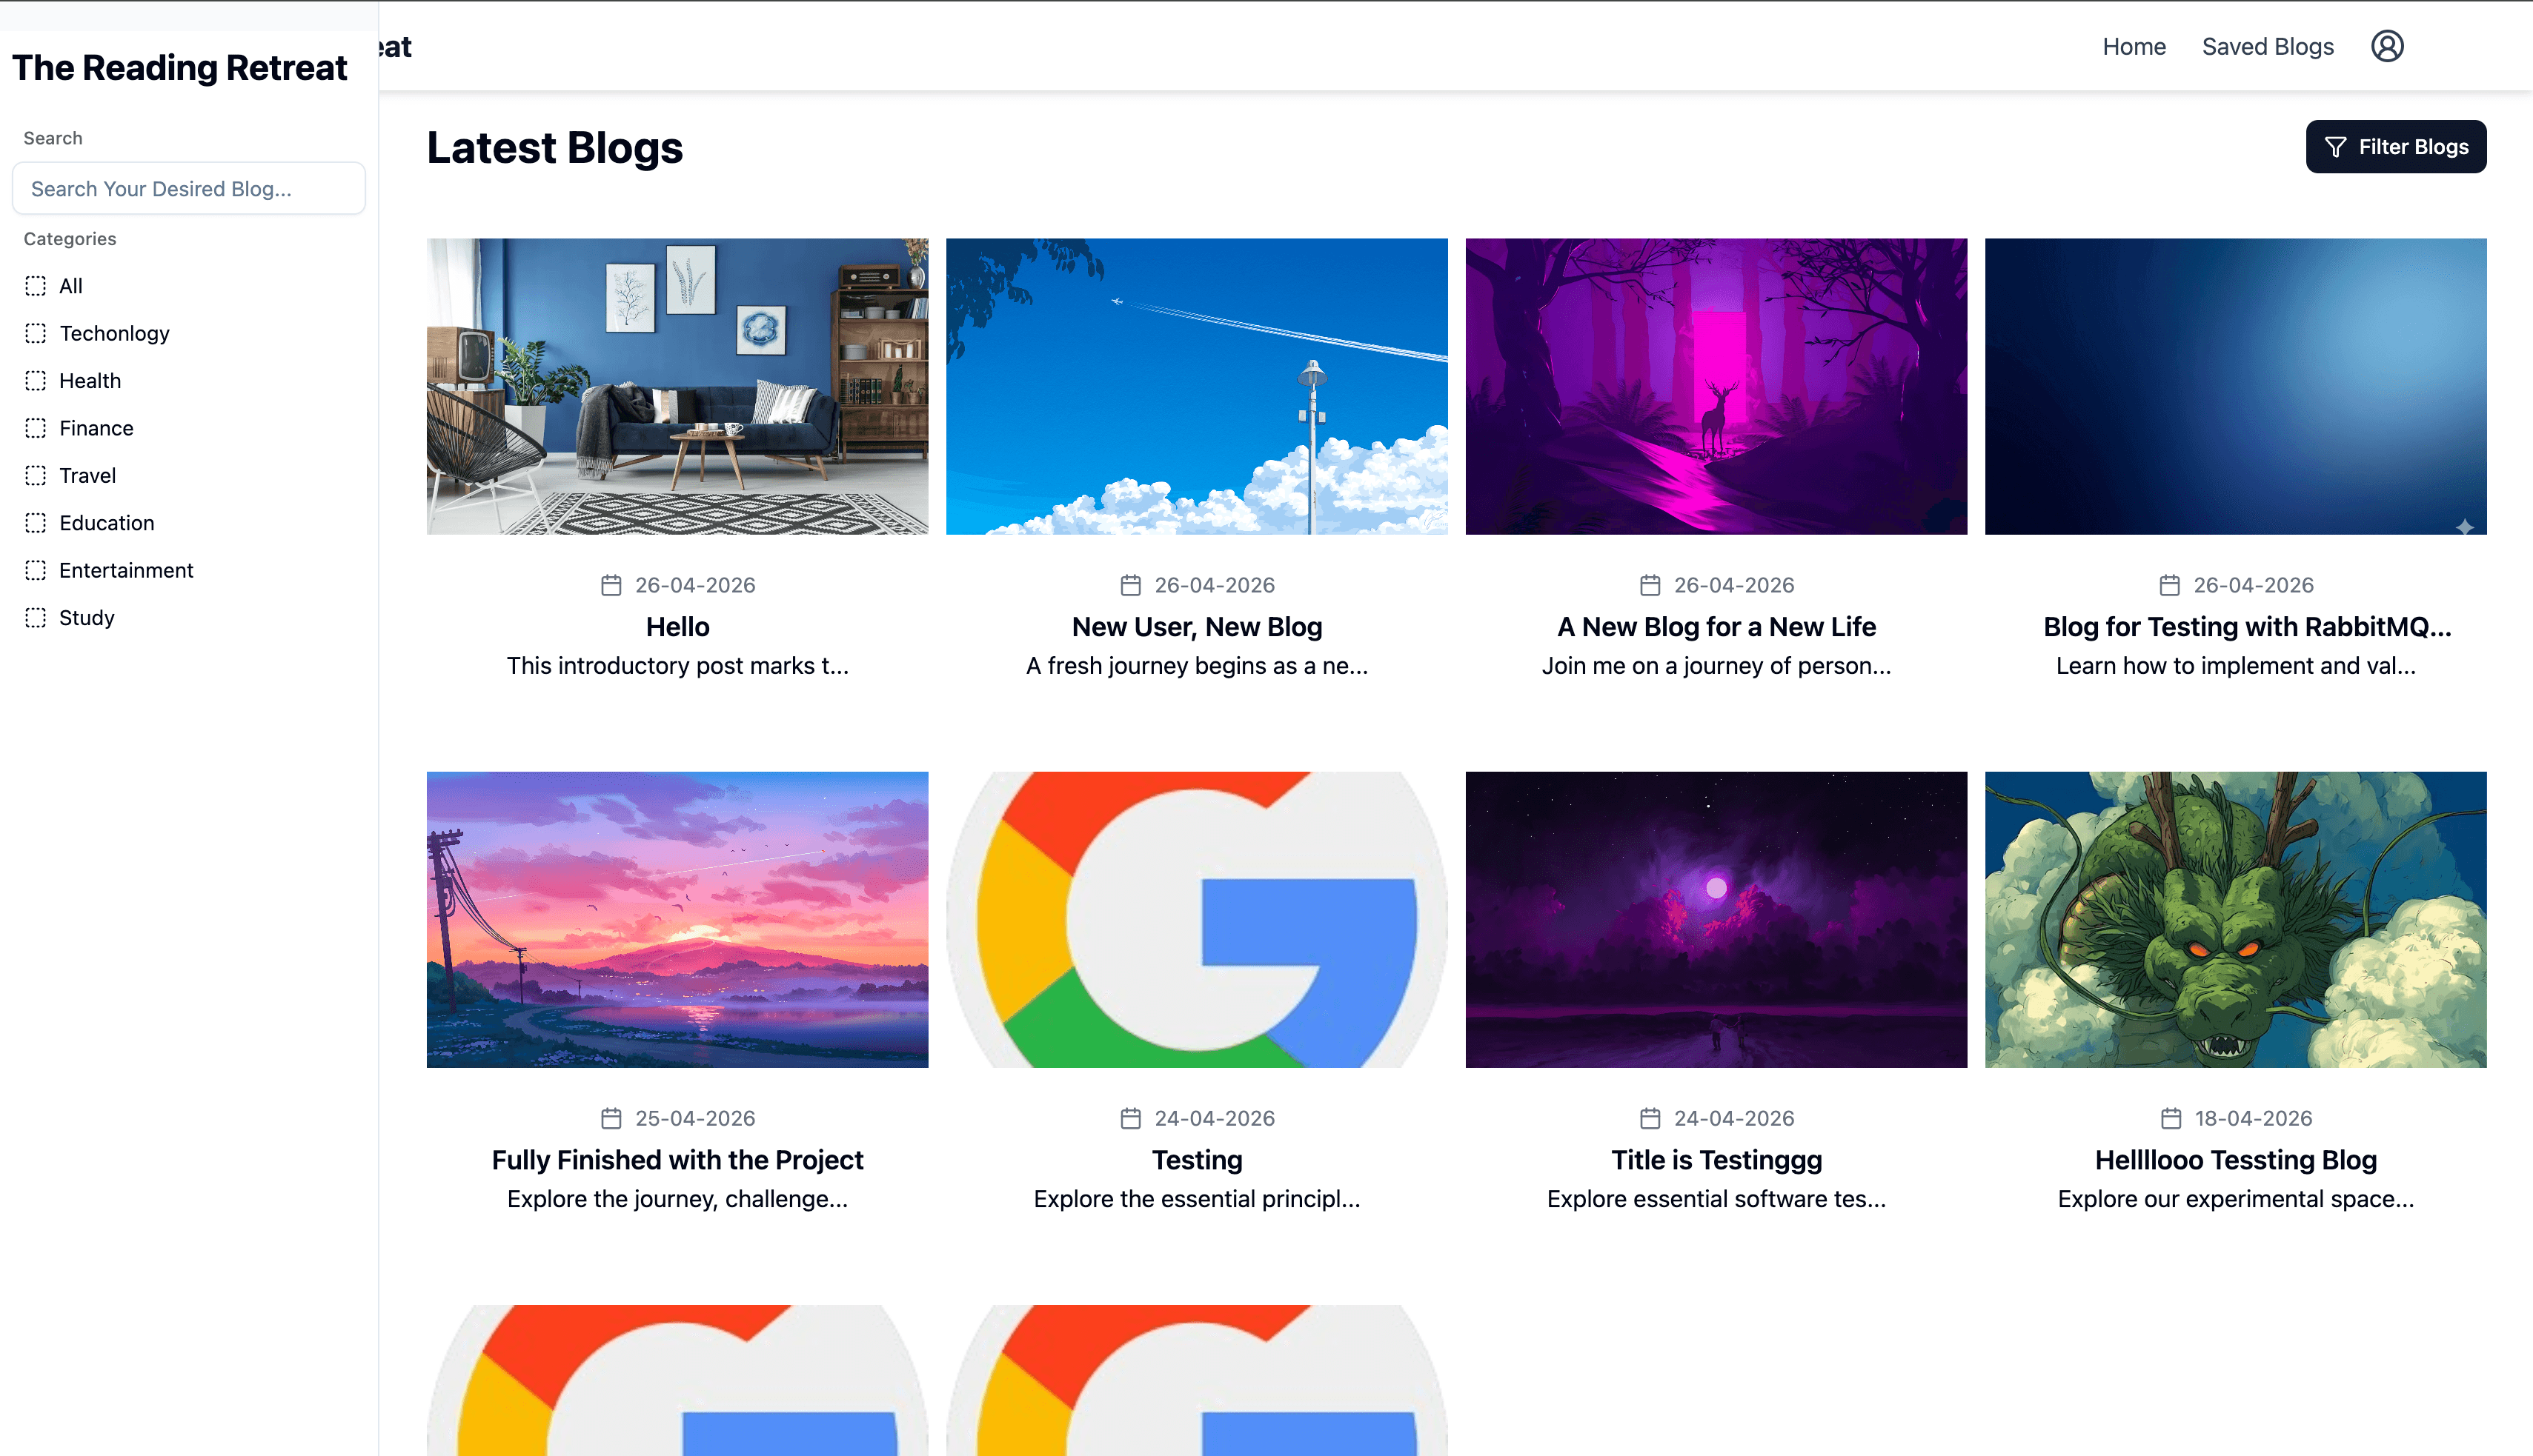
Task: Click calendar icon on New User, New Blog
Action: [x=1130, y=585]
